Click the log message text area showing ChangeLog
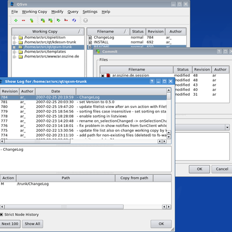The image size is (232, 232). (85, 159)
